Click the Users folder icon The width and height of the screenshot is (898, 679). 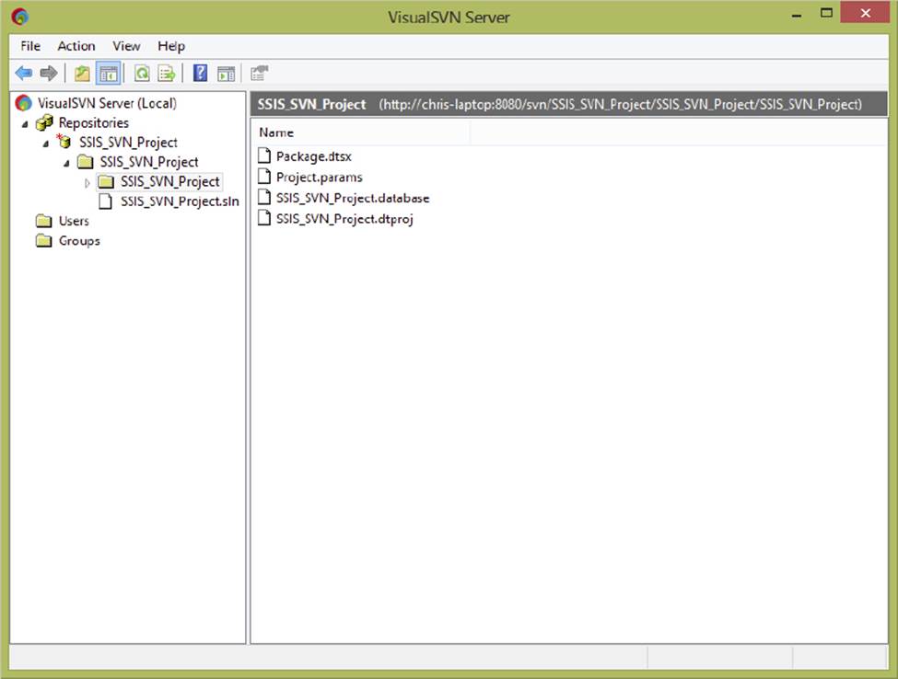click(x=43, y=221)
